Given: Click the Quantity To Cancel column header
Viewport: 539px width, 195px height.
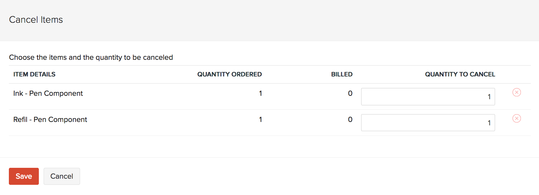Looking at the screenshot, I should point(460,74).
